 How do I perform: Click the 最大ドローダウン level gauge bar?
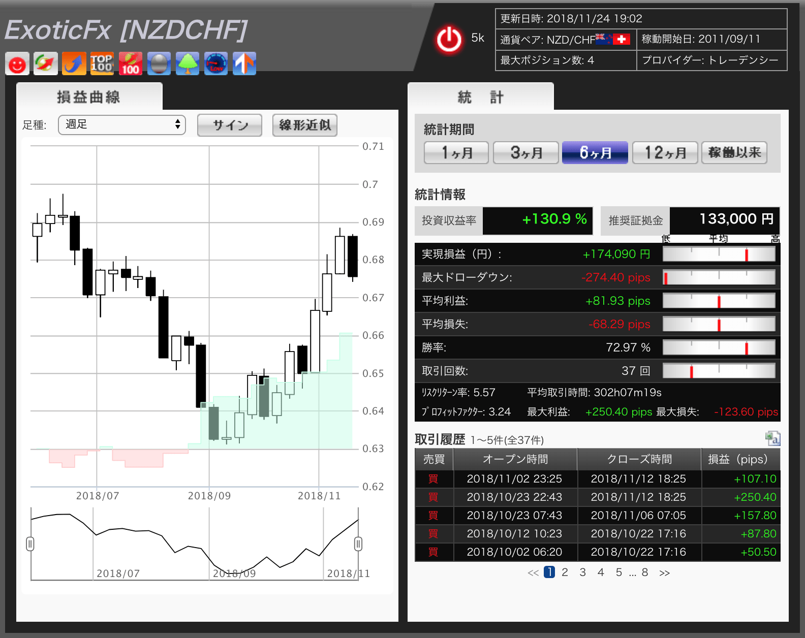tap(719, 278)
